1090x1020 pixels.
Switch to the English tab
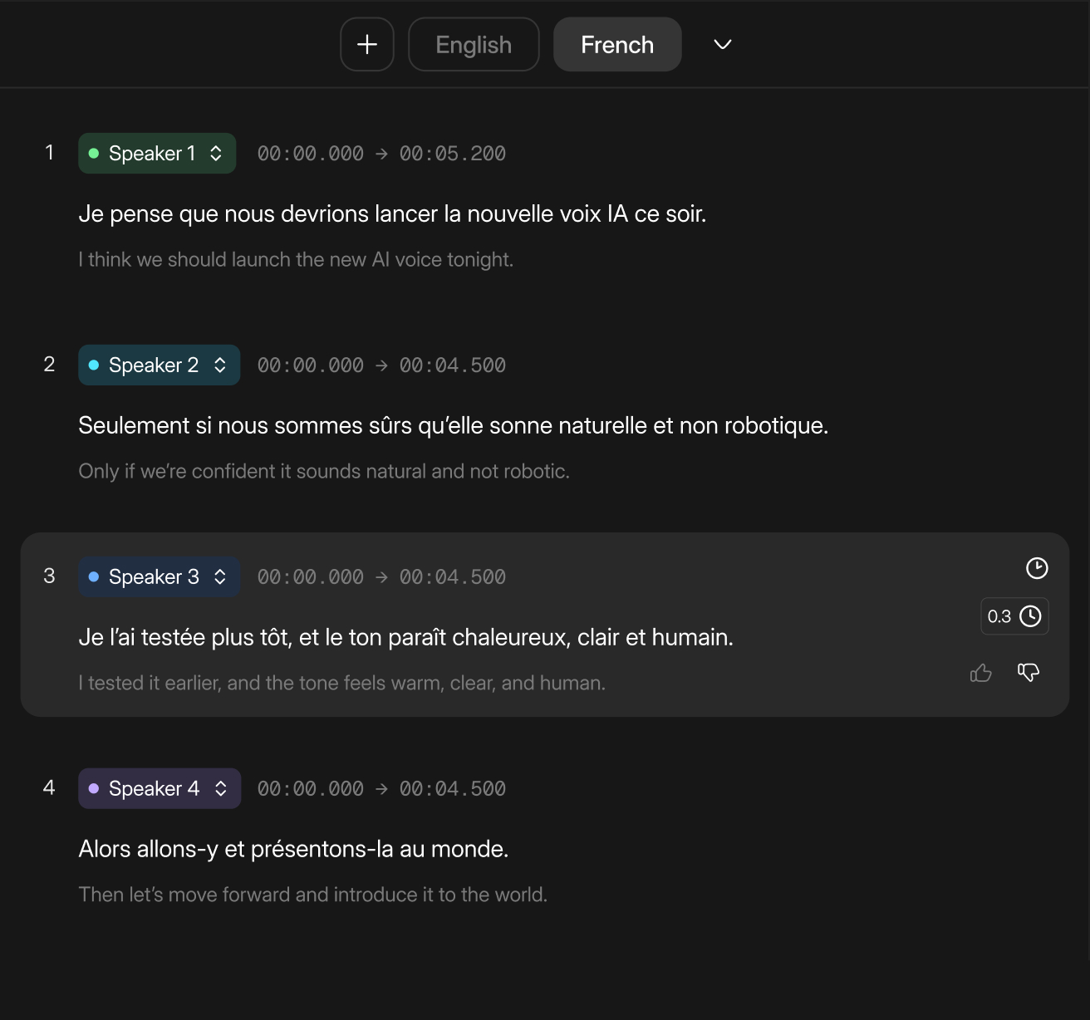coord(474,44)
